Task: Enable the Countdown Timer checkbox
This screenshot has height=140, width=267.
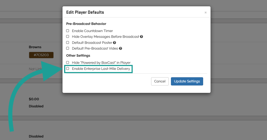Action: 68,31
